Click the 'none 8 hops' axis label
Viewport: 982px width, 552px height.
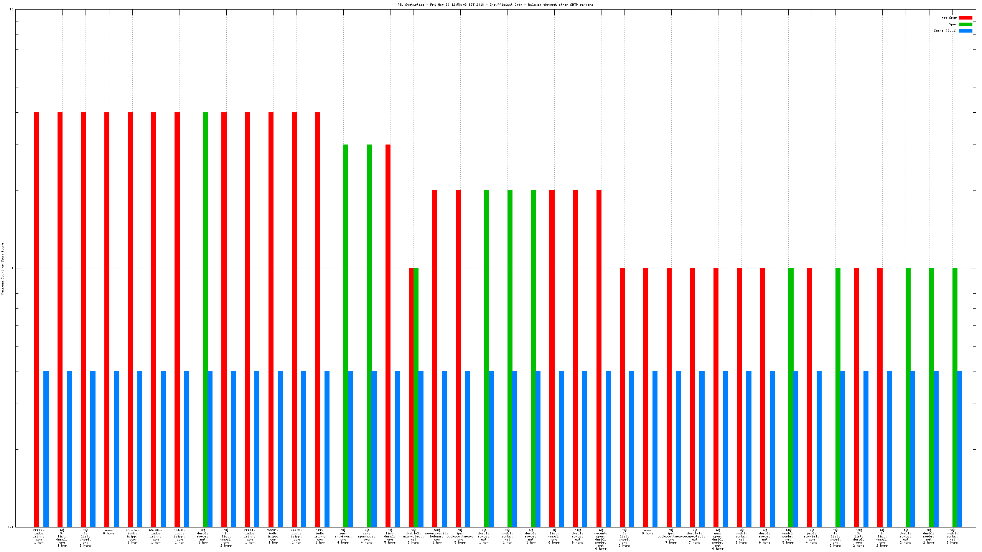point(109,532)
